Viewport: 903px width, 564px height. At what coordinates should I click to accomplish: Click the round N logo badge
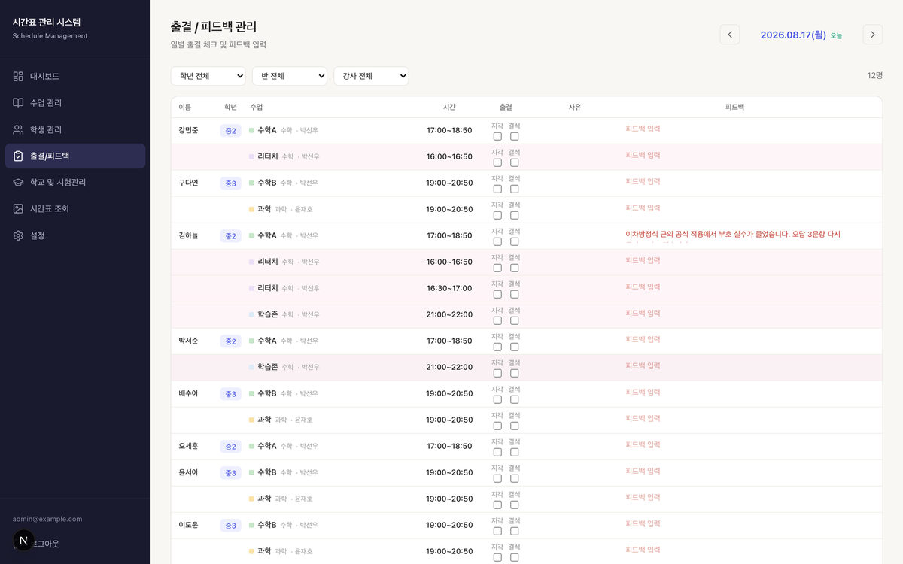coord(23,540)
